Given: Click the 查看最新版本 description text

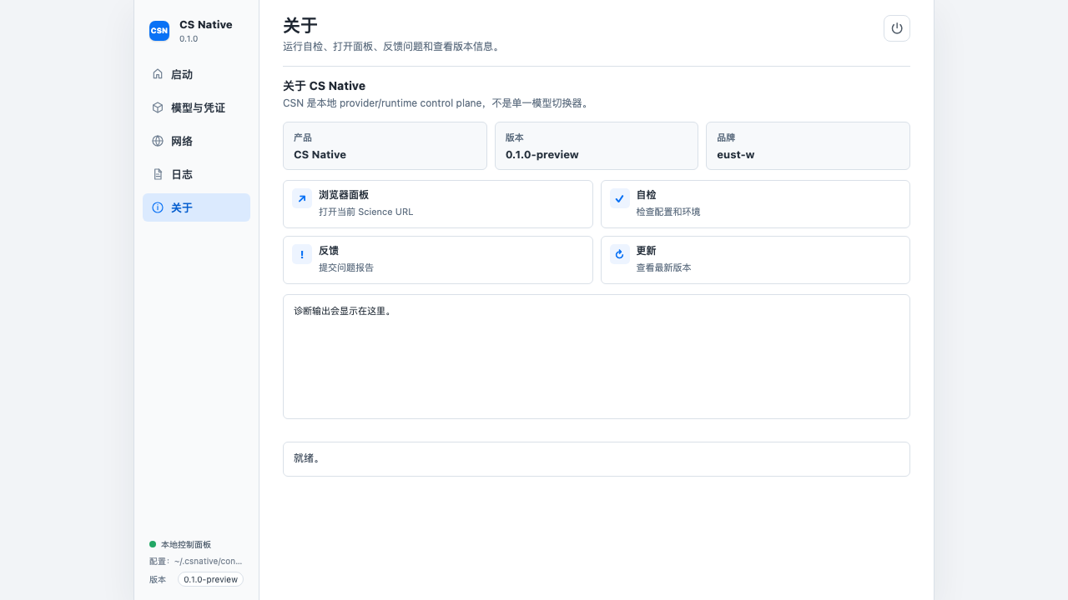Looking at the screenshot, I should coord(663,267).
